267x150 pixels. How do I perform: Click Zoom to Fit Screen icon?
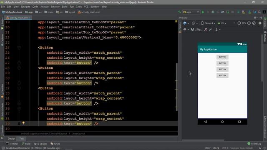click(x=254, y=23)
